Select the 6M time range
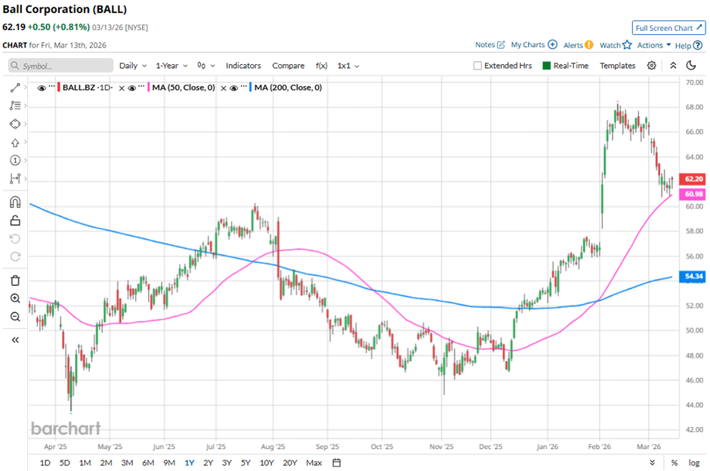This screenshot has height=471, width=710. coord(147,463)
